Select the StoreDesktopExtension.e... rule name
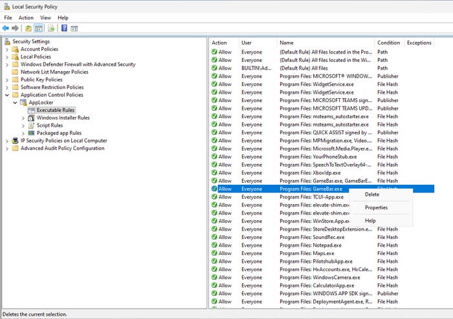 pyautogui.click(x=326, y=229)
